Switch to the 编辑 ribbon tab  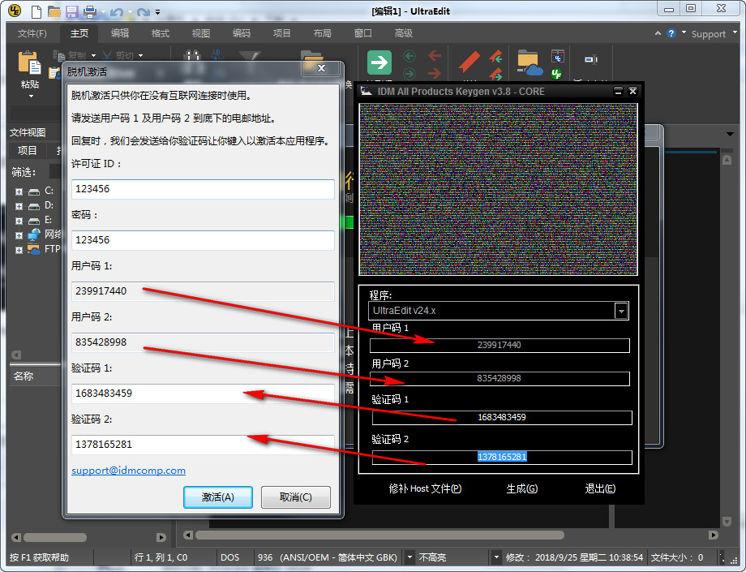119,33
